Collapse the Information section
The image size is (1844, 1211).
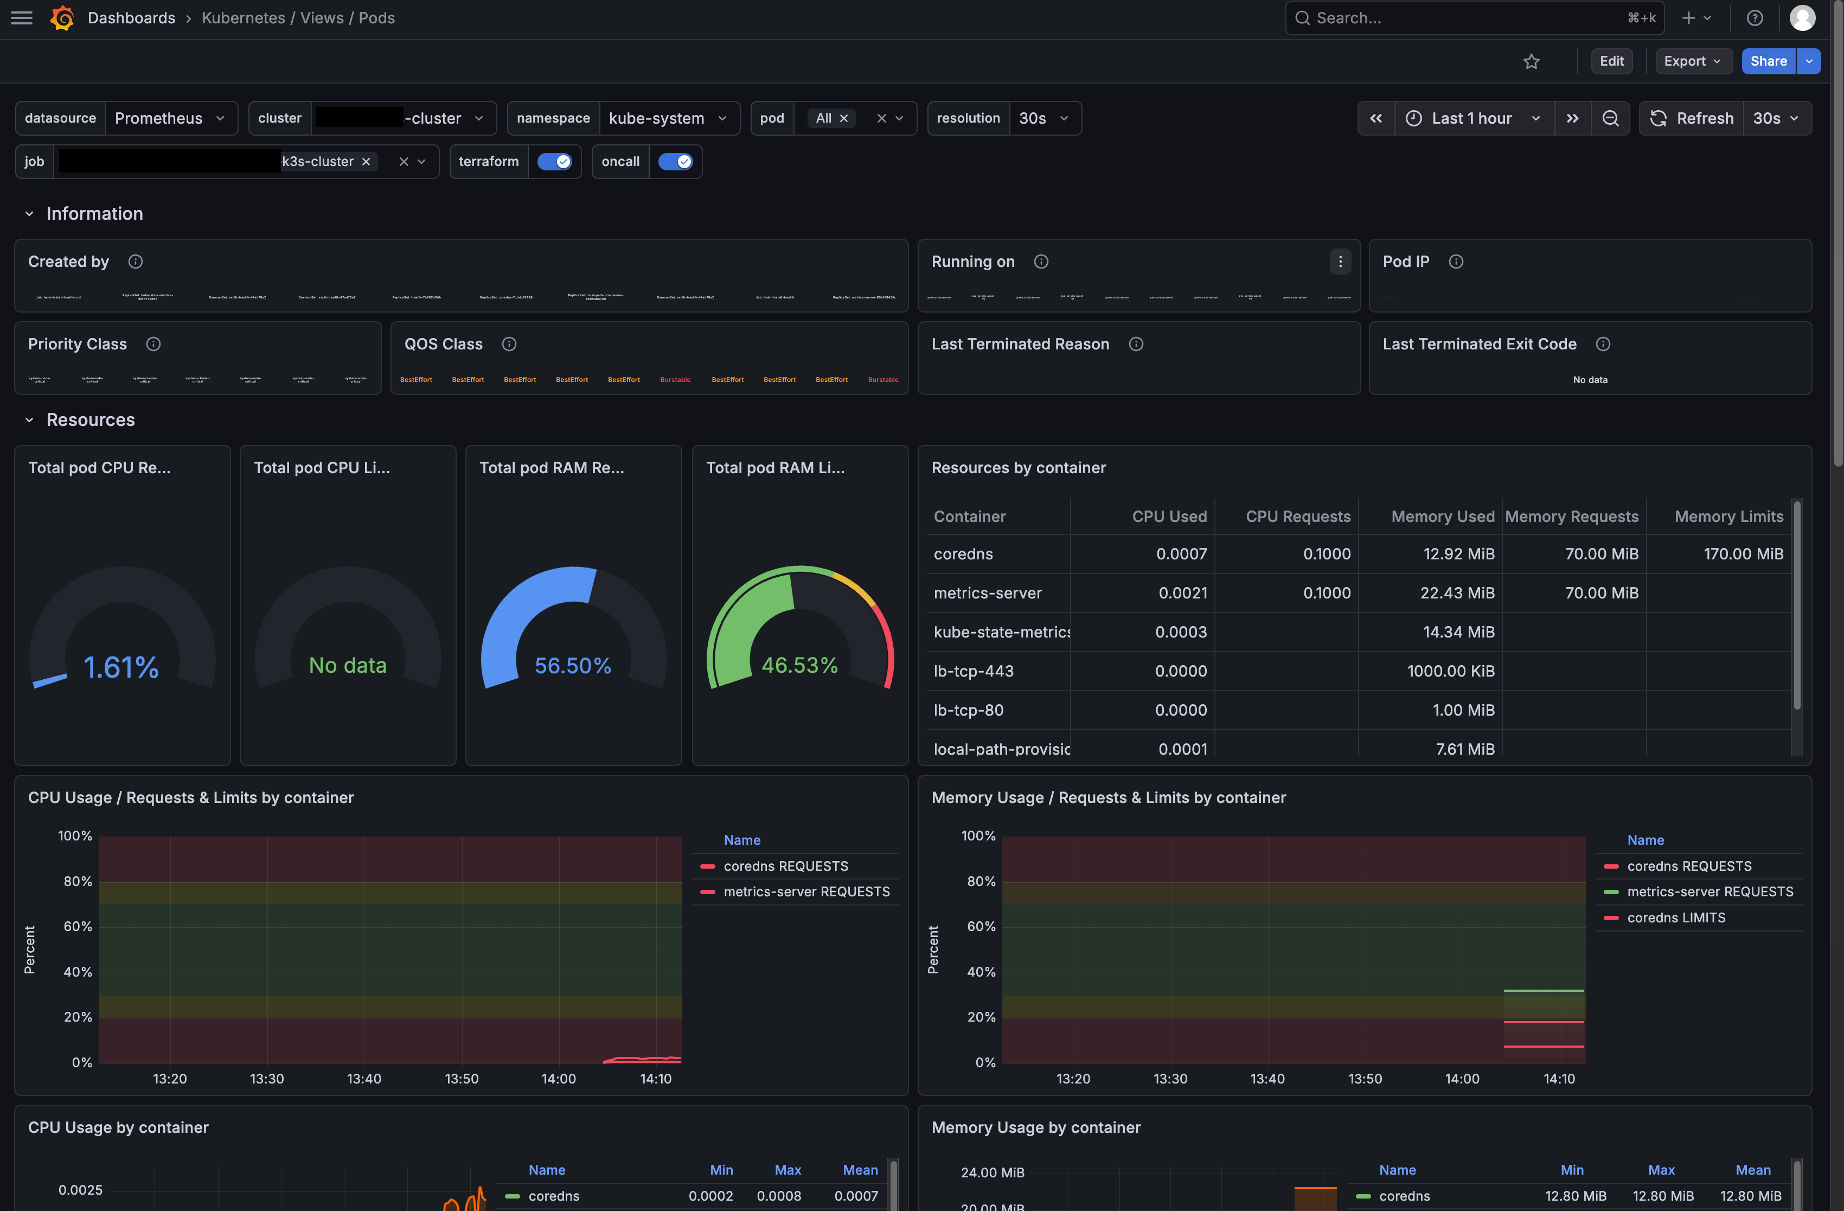(x=29, y=214)
